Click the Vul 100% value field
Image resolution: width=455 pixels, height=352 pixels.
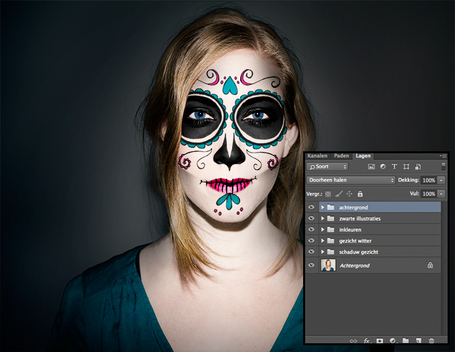click(x=429, y=194)
